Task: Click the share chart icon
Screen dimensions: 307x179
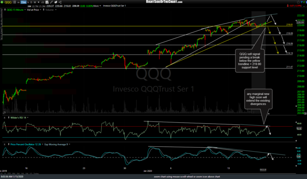Action: tap(60, 2)
